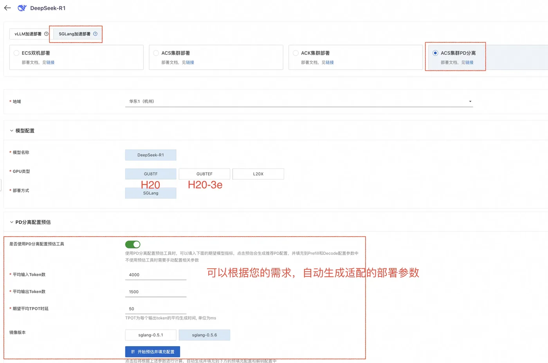Image resolution: width=548 pixels, height=363 pixels.
Task: Select image version sglang-0.5.1
Action: pos(151,335)
